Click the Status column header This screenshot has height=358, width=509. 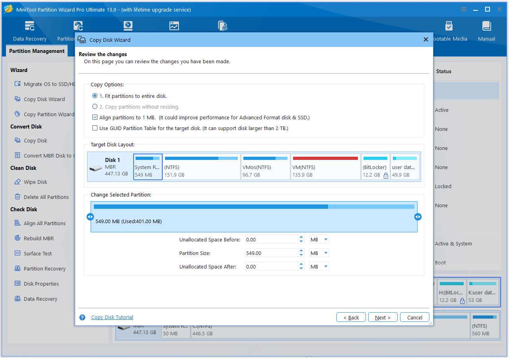[443, 71]
